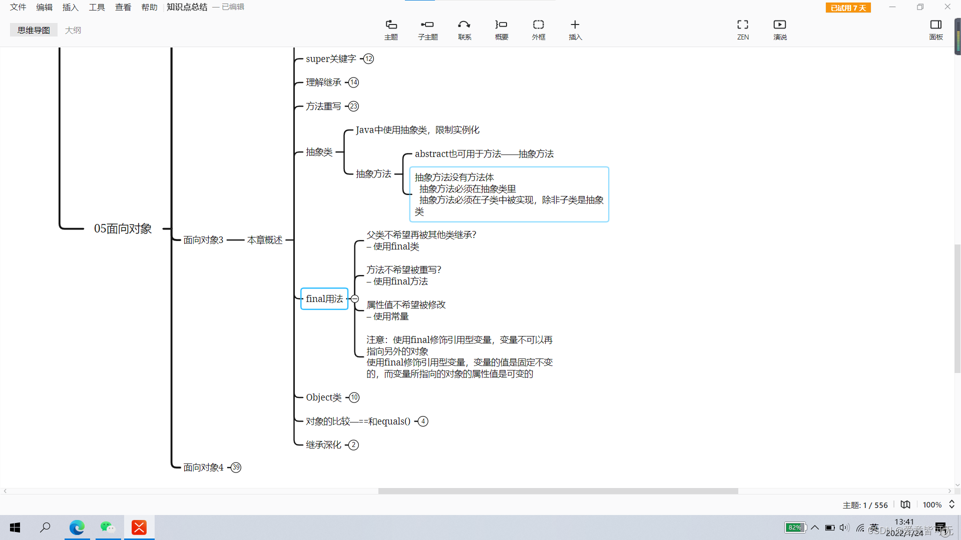Select the final用法 topic
The width and height of the screenshot is (961, 540).
click(324, 298)
